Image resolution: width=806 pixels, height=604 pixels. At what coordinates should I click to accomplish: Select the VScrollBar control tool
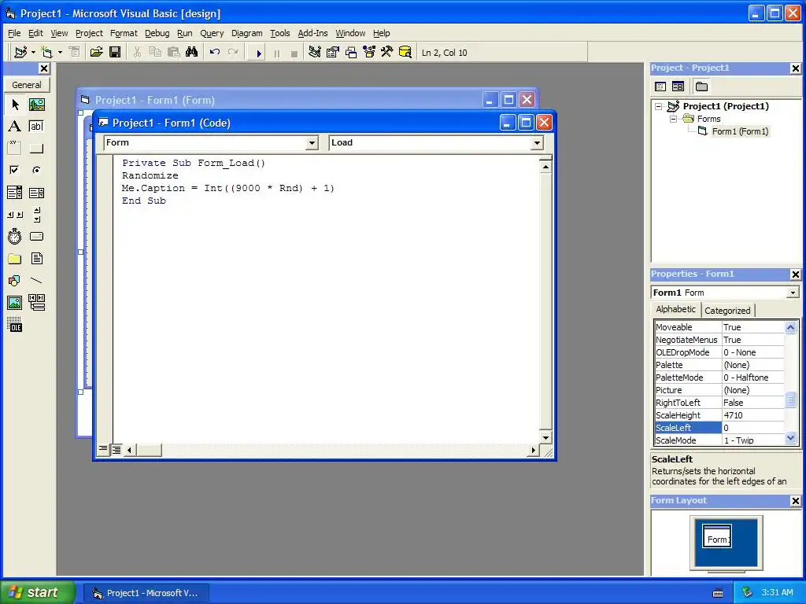[x=36, y=215]
